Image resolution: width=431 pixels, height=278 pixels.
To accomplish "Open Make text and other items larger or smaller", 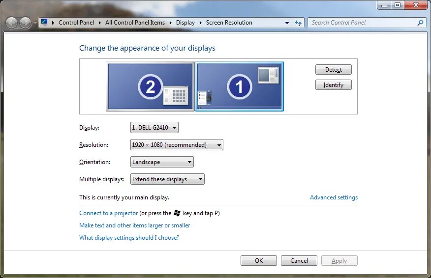I will 135,225.
